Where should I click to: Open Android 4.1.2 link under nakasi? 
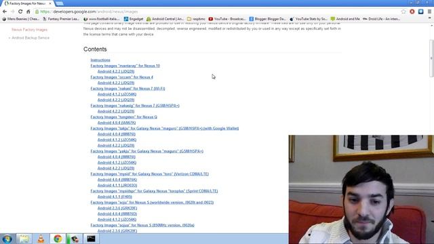117,94
